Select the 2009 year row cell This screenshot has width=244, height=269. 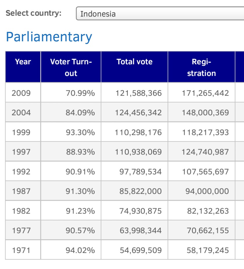pos(21,93)
